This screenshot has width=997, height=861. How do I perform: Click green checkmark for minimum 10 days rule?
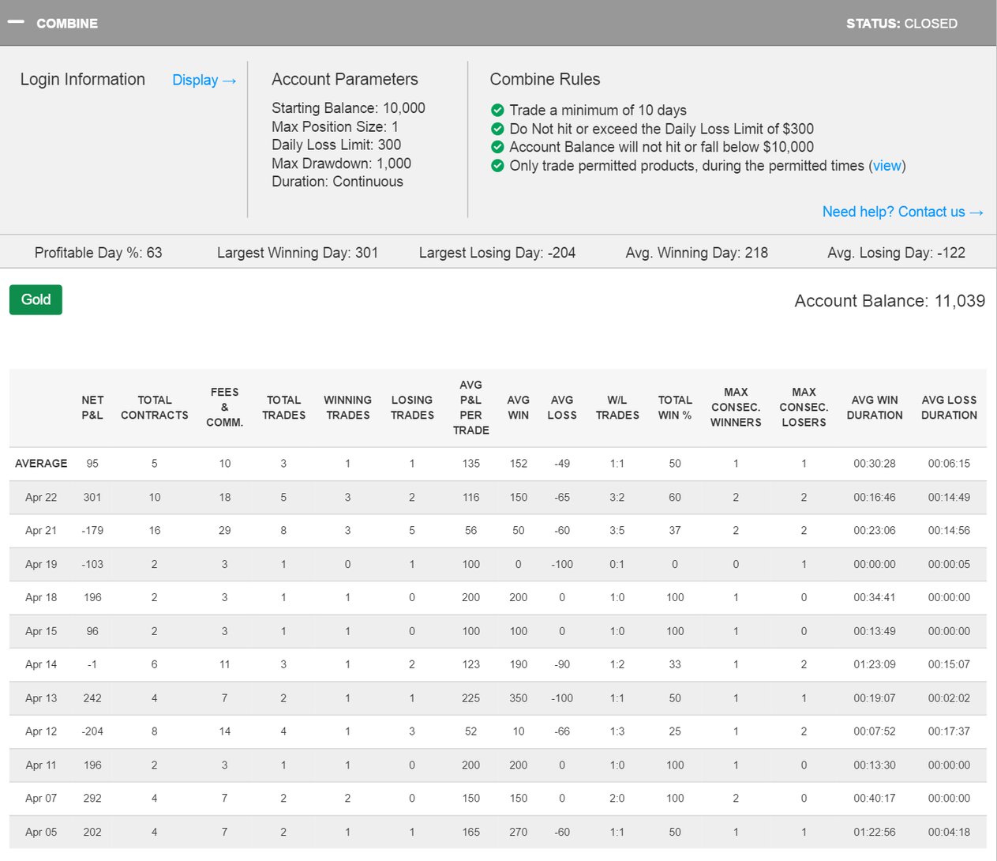[x=497, y=110]
